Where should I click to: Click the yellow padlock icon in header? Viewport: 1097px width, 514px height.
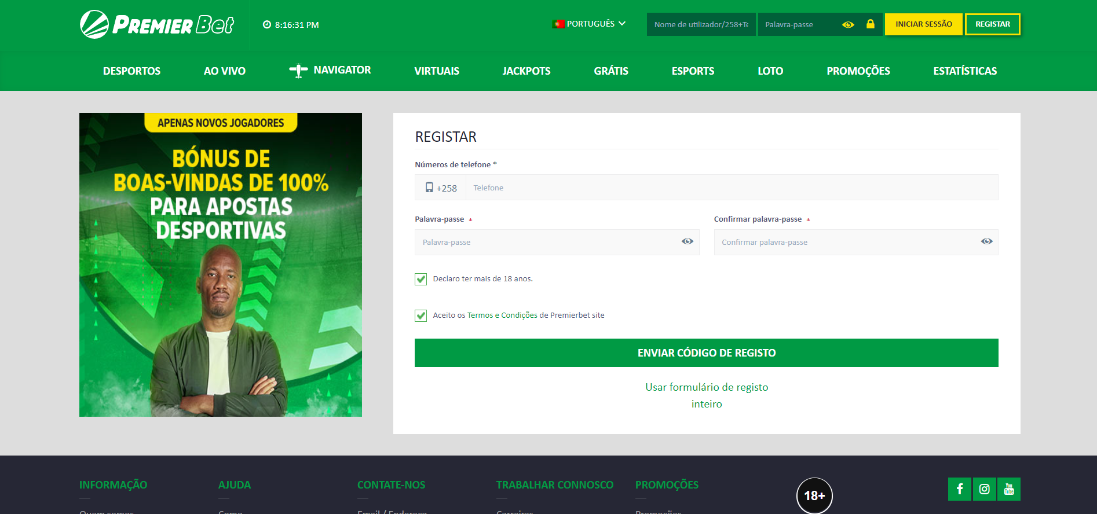click(x=870, y=24)
